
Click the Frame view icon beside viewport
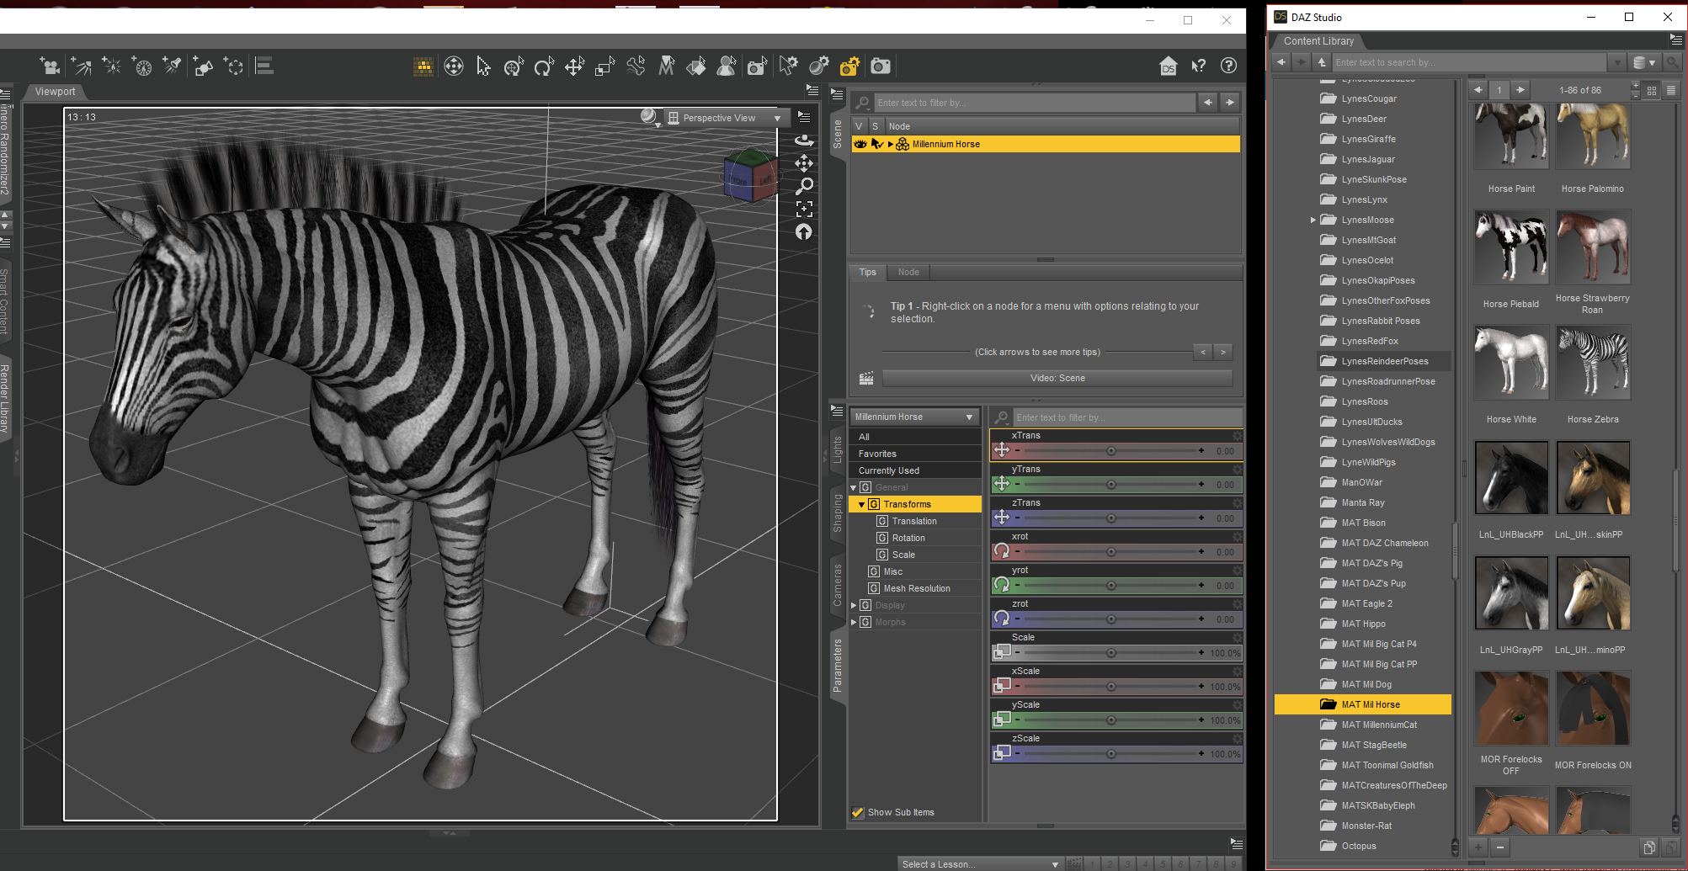coord(804,208)
